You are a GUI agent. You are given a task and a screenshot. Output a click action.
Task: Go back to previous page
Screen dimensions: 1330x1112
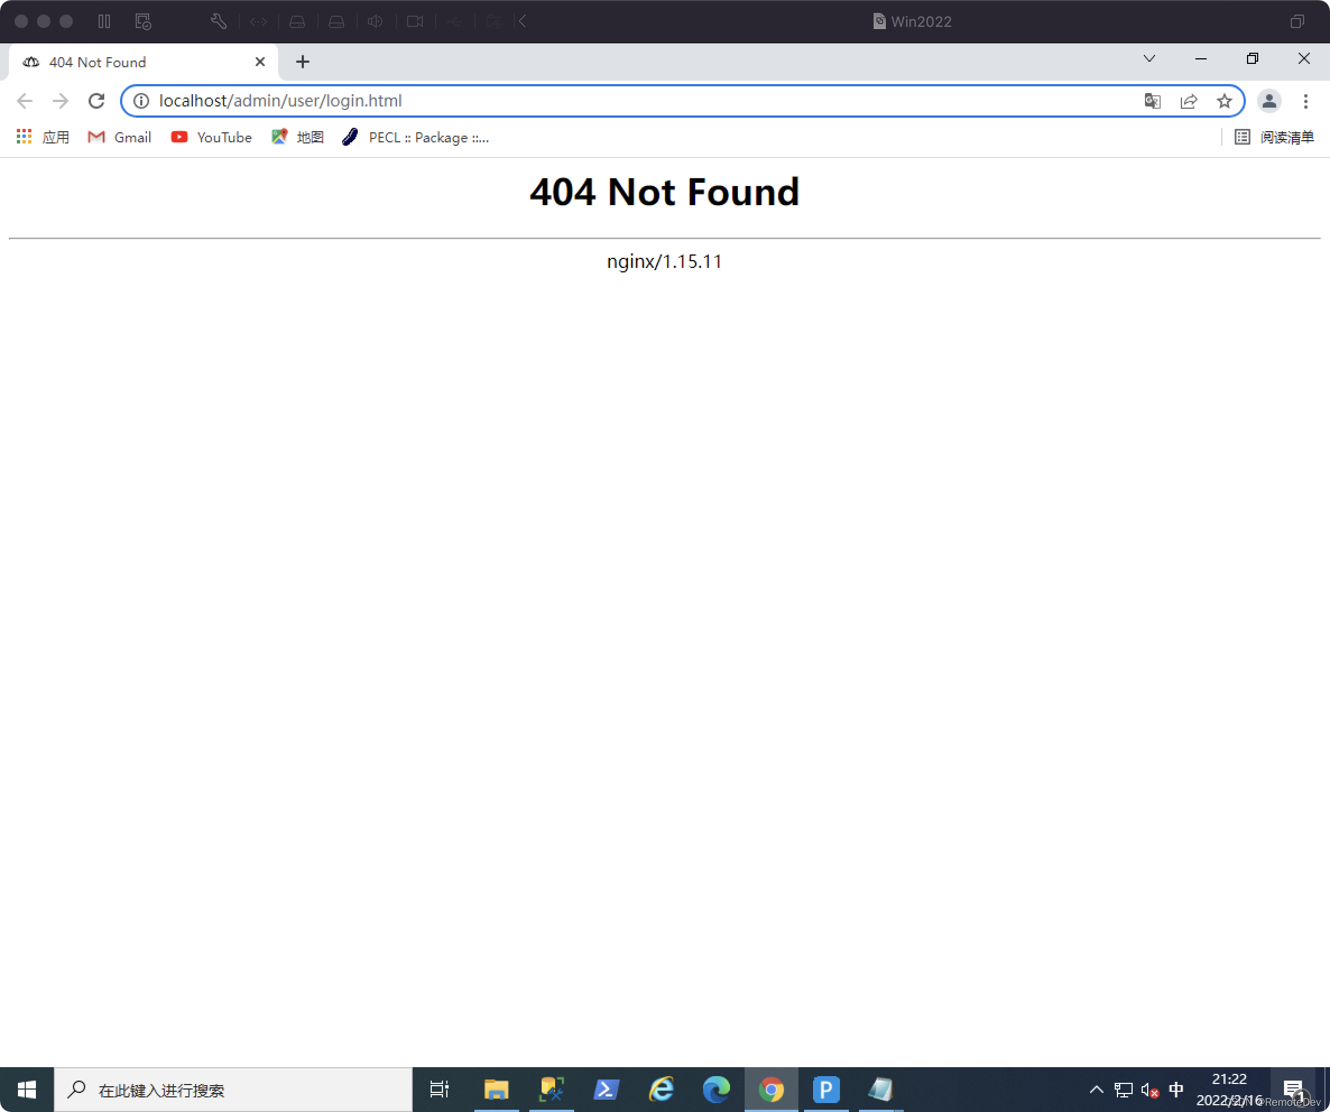click(x=24, y=101)
